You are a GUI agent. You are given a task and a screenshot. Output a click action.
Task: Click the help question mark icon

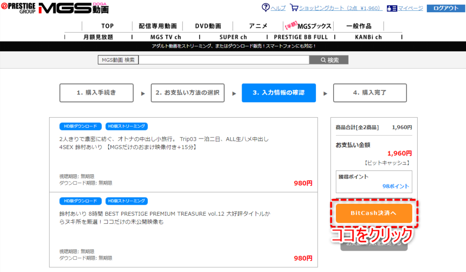point(265,7)
